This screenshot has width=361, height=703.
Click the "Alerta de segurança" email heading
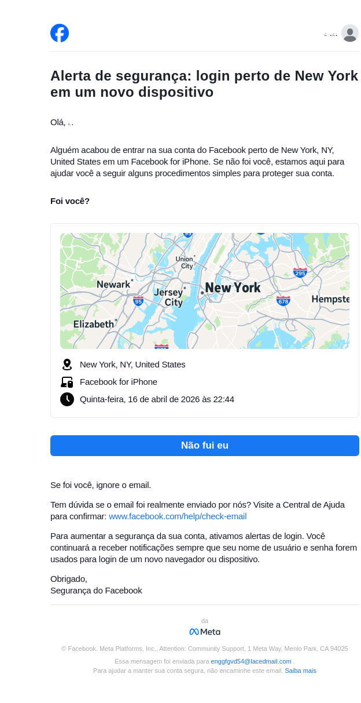click(204, 84)
